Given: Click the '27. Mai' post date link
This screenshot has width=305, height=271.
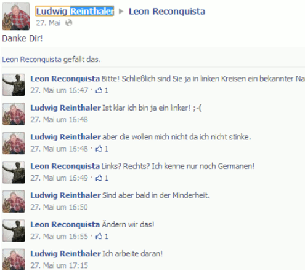Looking at the screenshot, I should [48, 23].
